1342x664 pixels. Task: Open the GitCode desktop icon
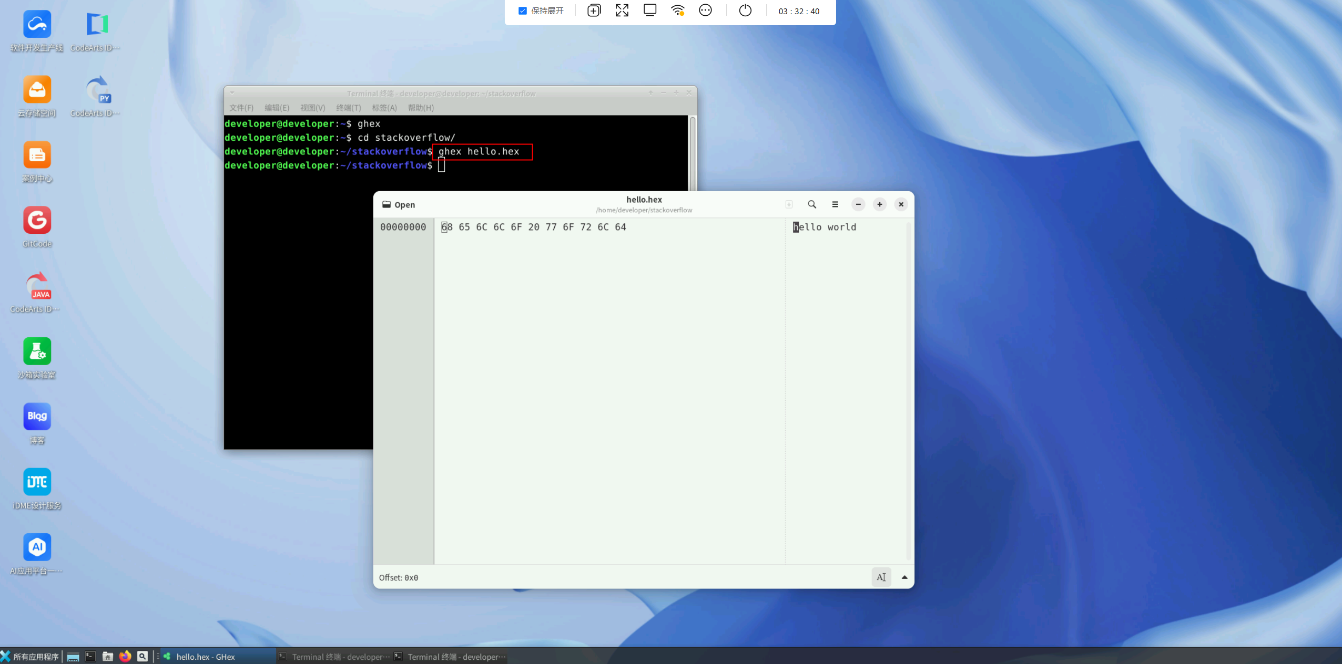tap(37, 221)
